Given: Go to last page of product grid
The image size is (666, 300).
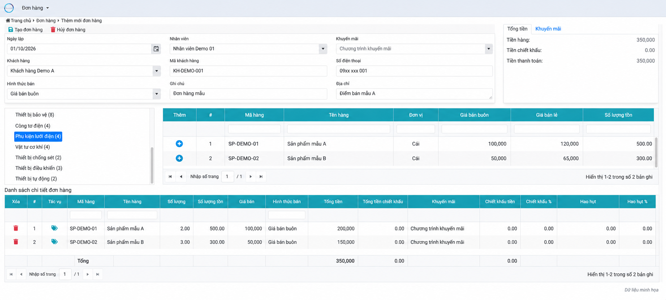Looking at the screenshot, I should coord(261,176).
